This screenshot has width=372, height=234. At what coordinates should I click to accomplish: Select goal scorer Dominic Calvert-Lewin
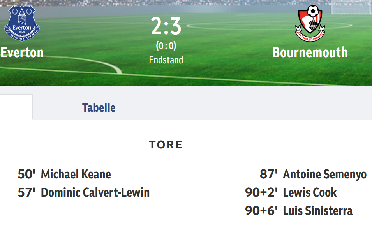click(95, 192)
